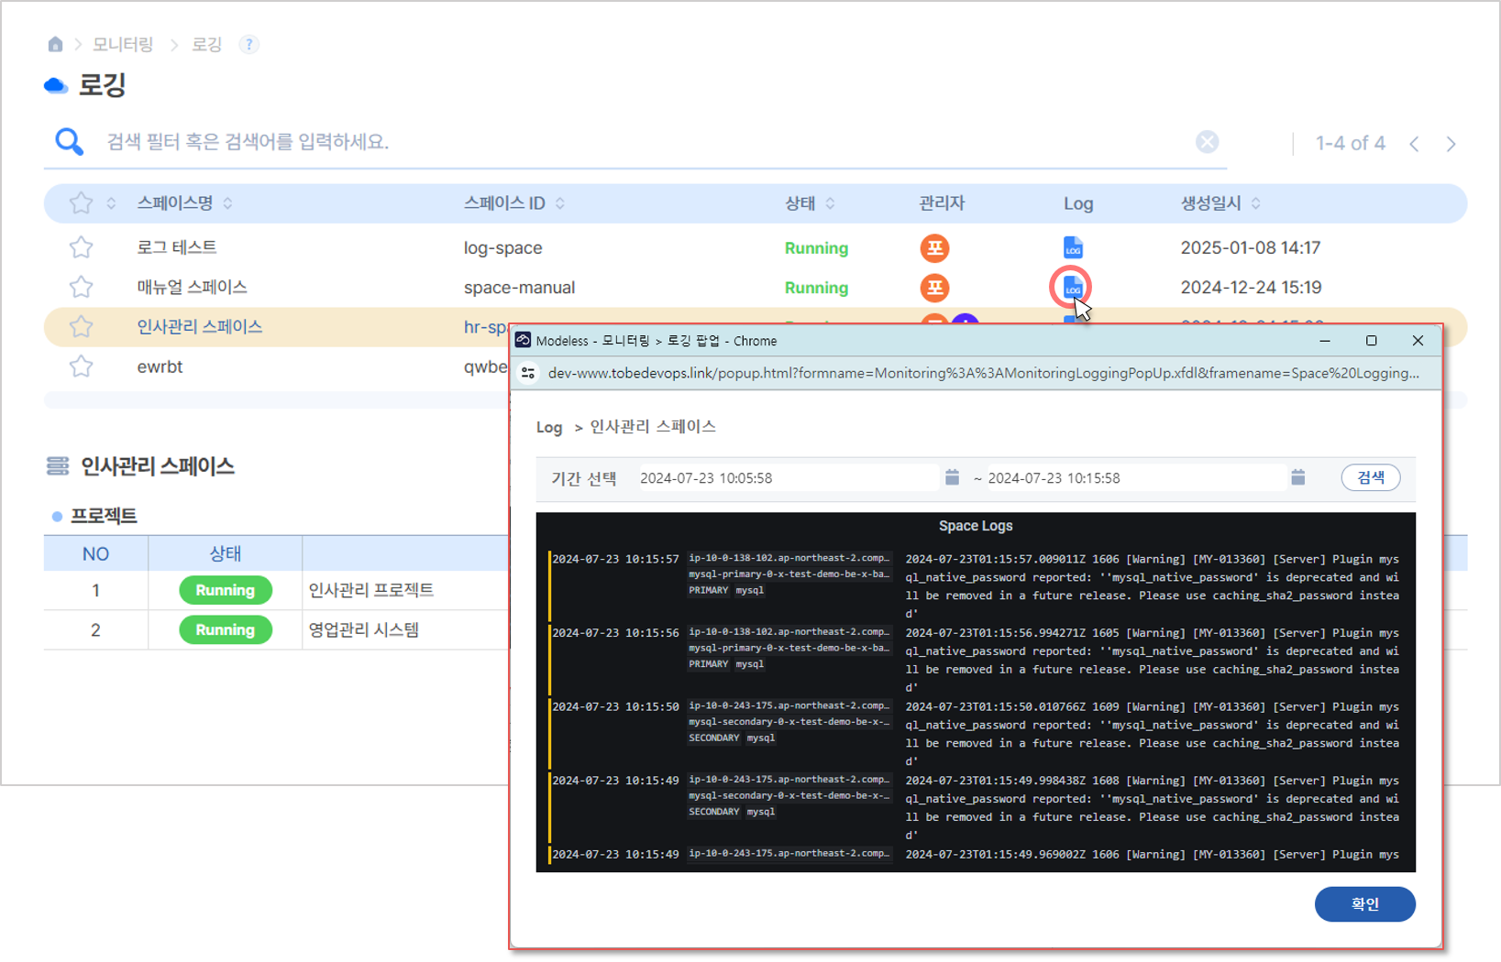Confirm popup with 확인 button
Screen dimensions: 1501x962
1364,904
